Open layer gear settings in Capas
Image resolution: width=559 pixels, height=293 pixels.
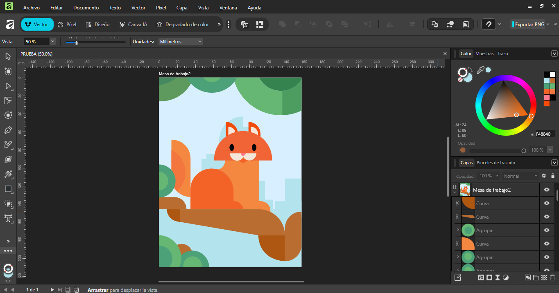(544, 176)
